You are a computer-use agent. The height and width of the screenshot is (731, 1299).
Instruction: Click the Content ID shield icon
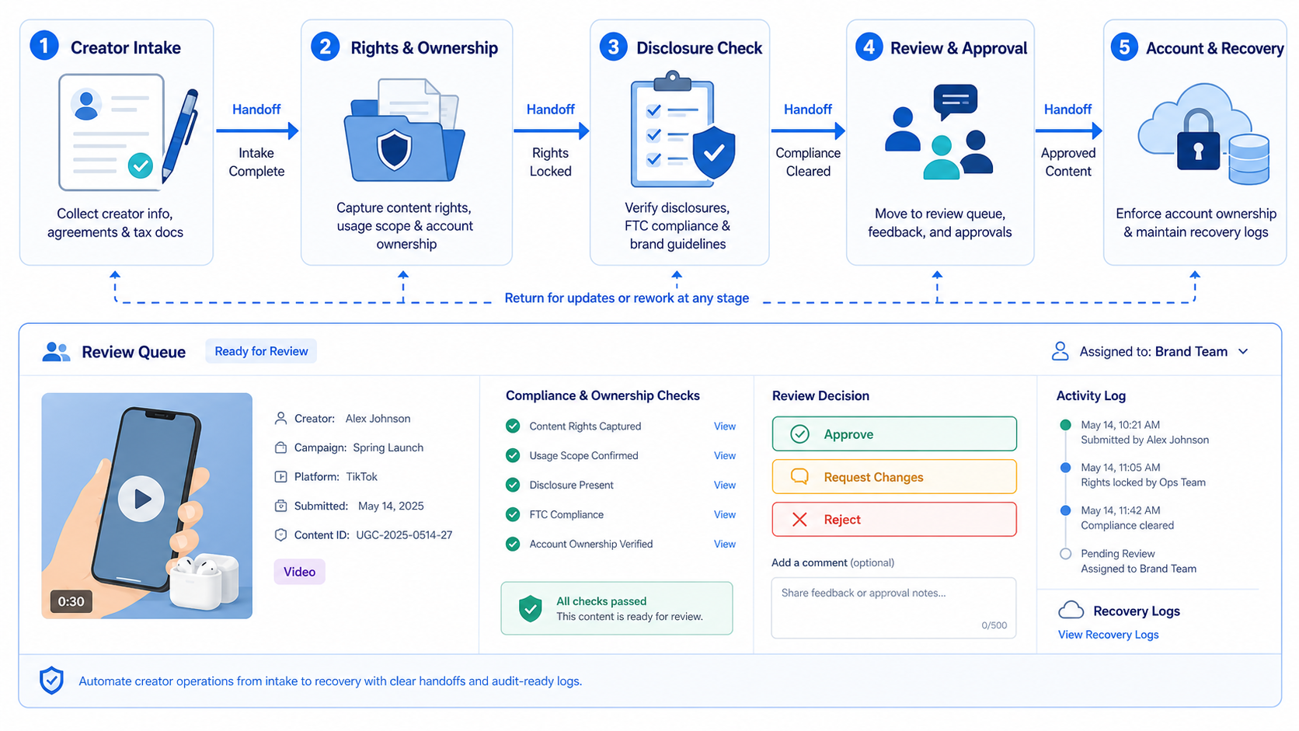click(x=281, y=535)
